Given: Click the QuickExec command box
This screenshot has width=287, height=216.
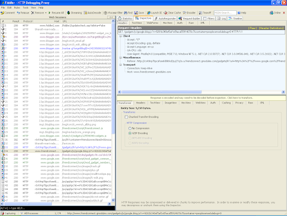Looking at the screenshot, I should click(57, 208).
